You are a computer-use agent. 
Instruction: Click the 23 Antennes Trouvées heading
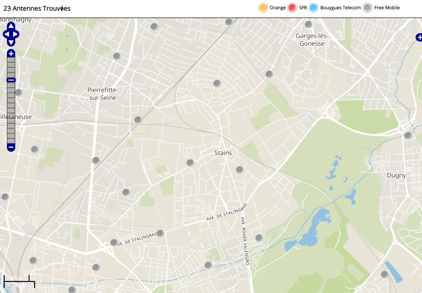37,8
